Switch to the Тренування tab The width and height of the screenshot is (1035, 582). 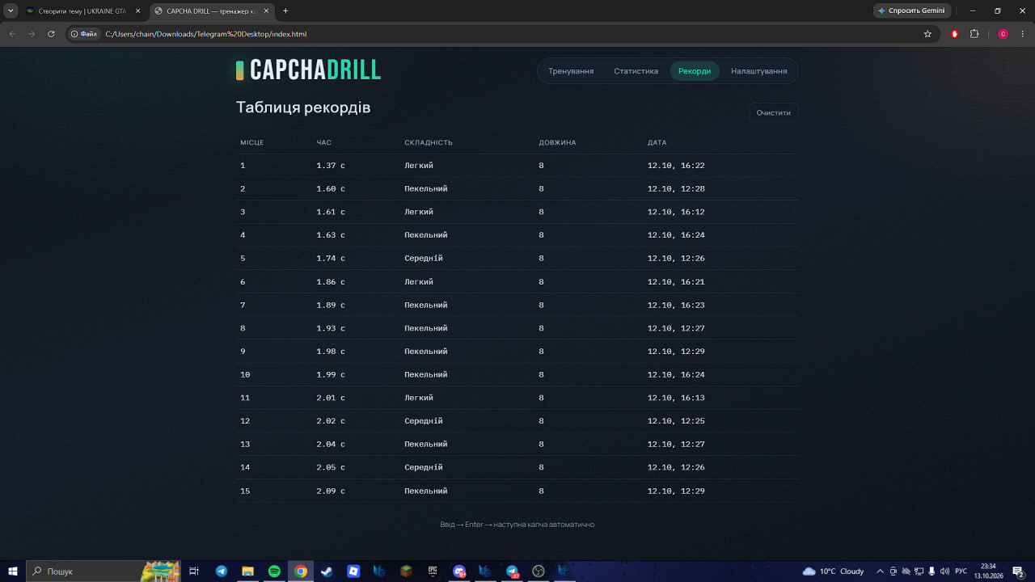point(571,71)
